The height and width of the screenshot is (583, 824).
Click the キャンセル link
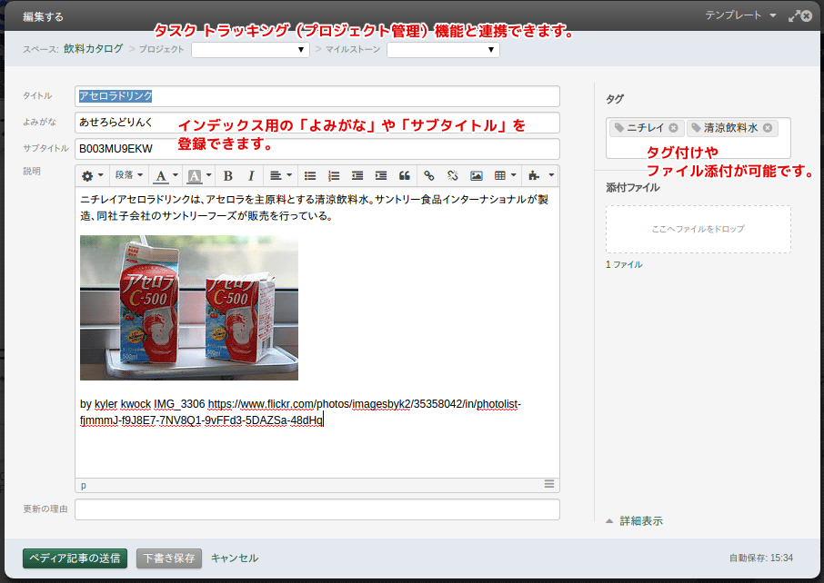click(x=235, y=558)
